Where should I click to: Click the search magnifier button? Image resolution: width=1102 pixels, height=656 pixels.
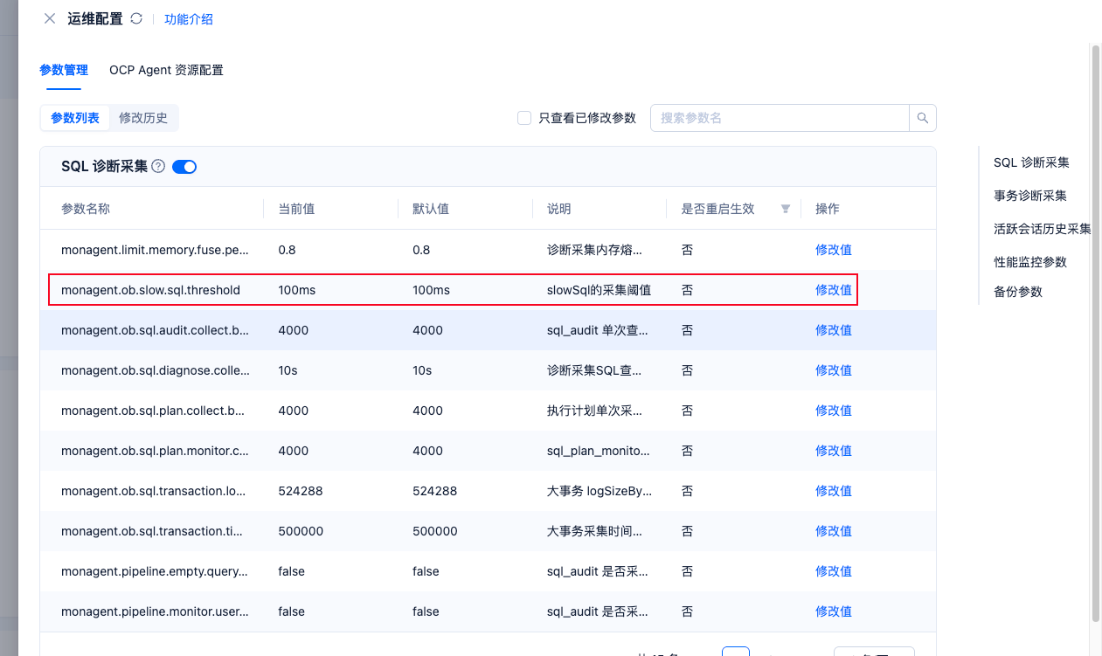pos(923,118)
